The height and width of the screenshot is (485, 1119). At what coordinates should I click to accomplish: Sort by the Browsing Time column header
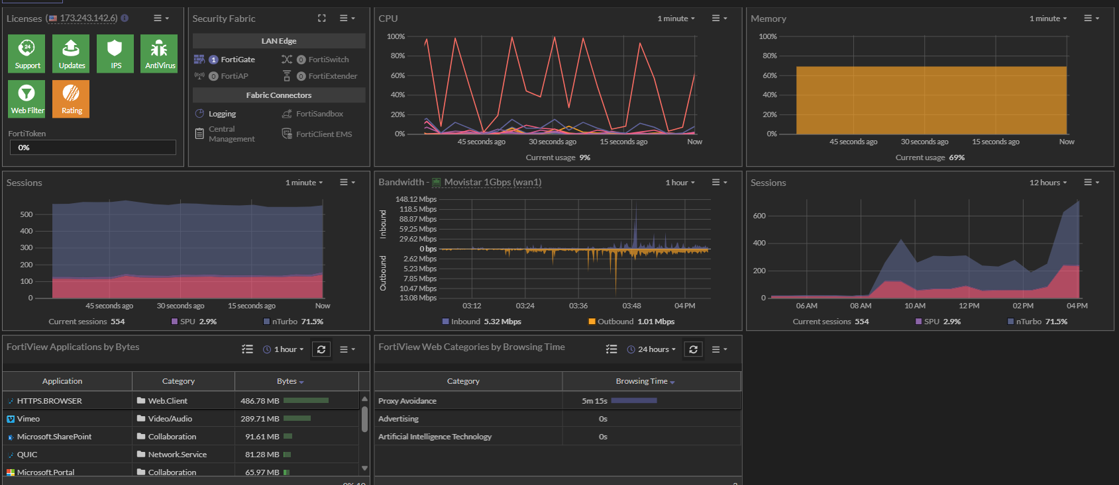click(x=651, y=381)
